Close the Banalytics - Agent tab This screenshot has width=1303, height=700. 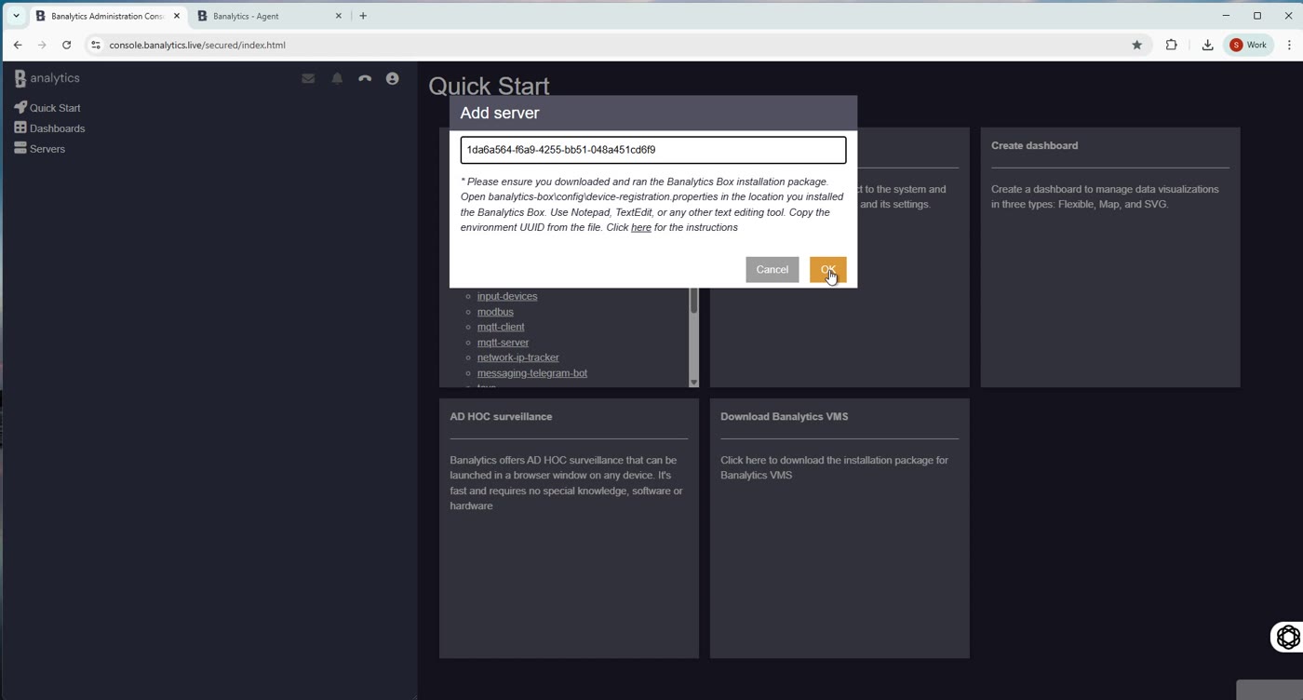(x=339, y=16)
